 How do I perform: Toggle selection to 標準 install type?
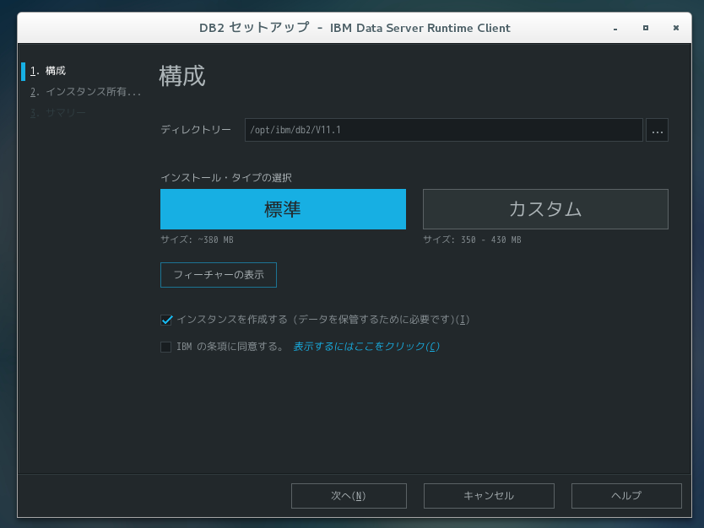tap(283, 208)
